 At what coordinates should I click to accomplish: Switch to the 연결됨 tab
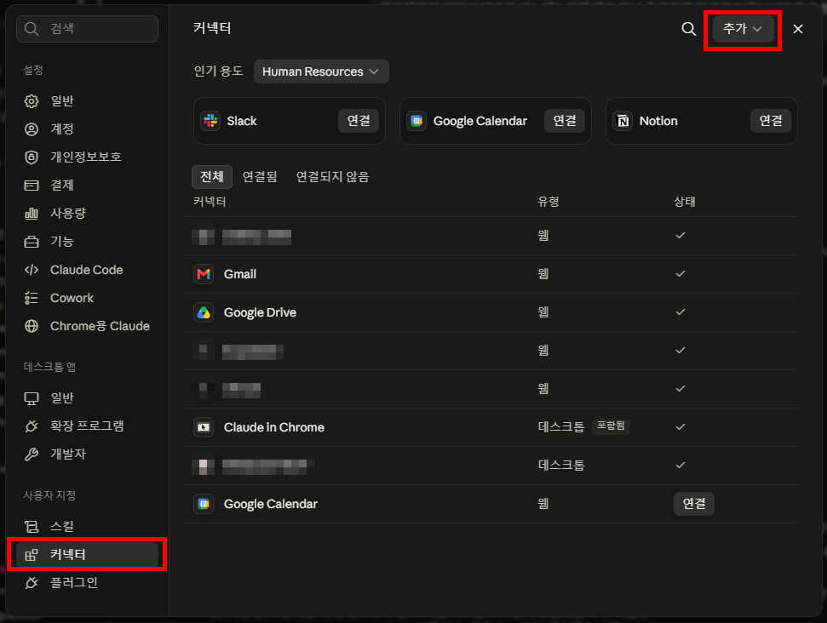260,176
